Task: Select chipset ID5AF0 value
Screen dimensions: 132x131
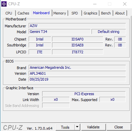Action: click(x=78, y=39)
